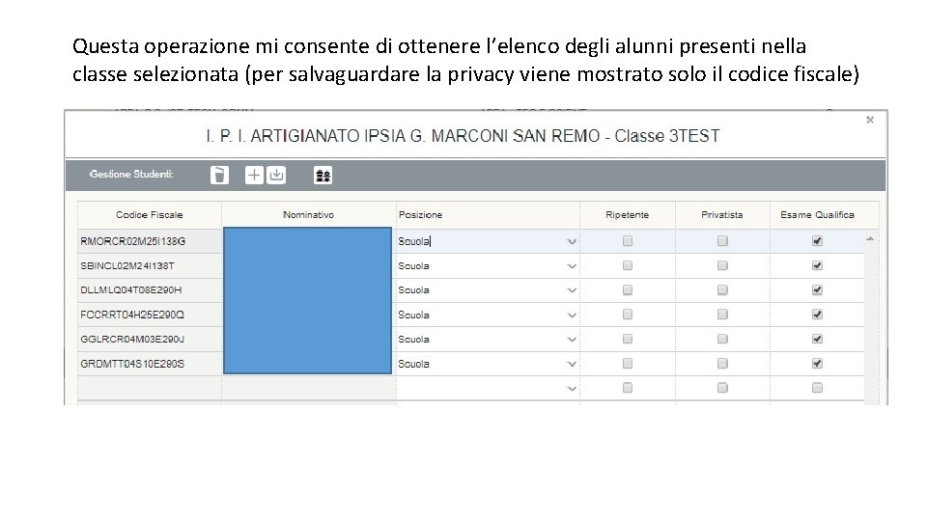927x521 pixels.
Task: Expand Posizione dropdown for FCCRRT04H25E290Q row
Action: pyautogui.click(x=572, y=315)
